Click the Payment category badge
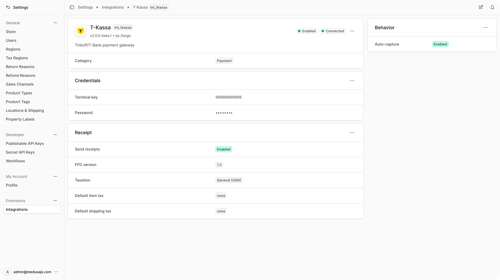 224,61
